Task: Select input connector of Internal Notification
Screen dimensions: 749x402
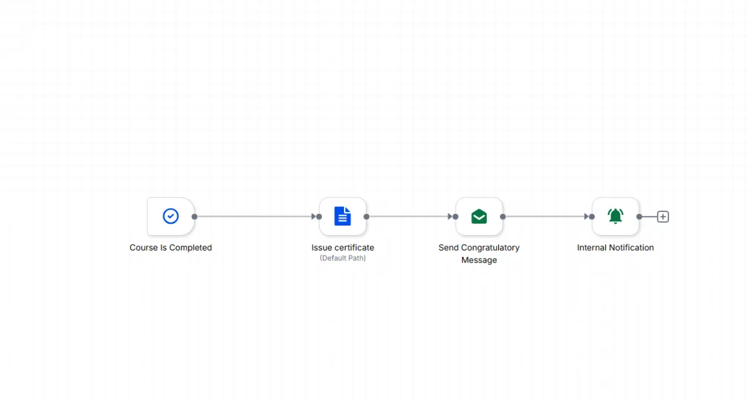Action: pos(592,217)
